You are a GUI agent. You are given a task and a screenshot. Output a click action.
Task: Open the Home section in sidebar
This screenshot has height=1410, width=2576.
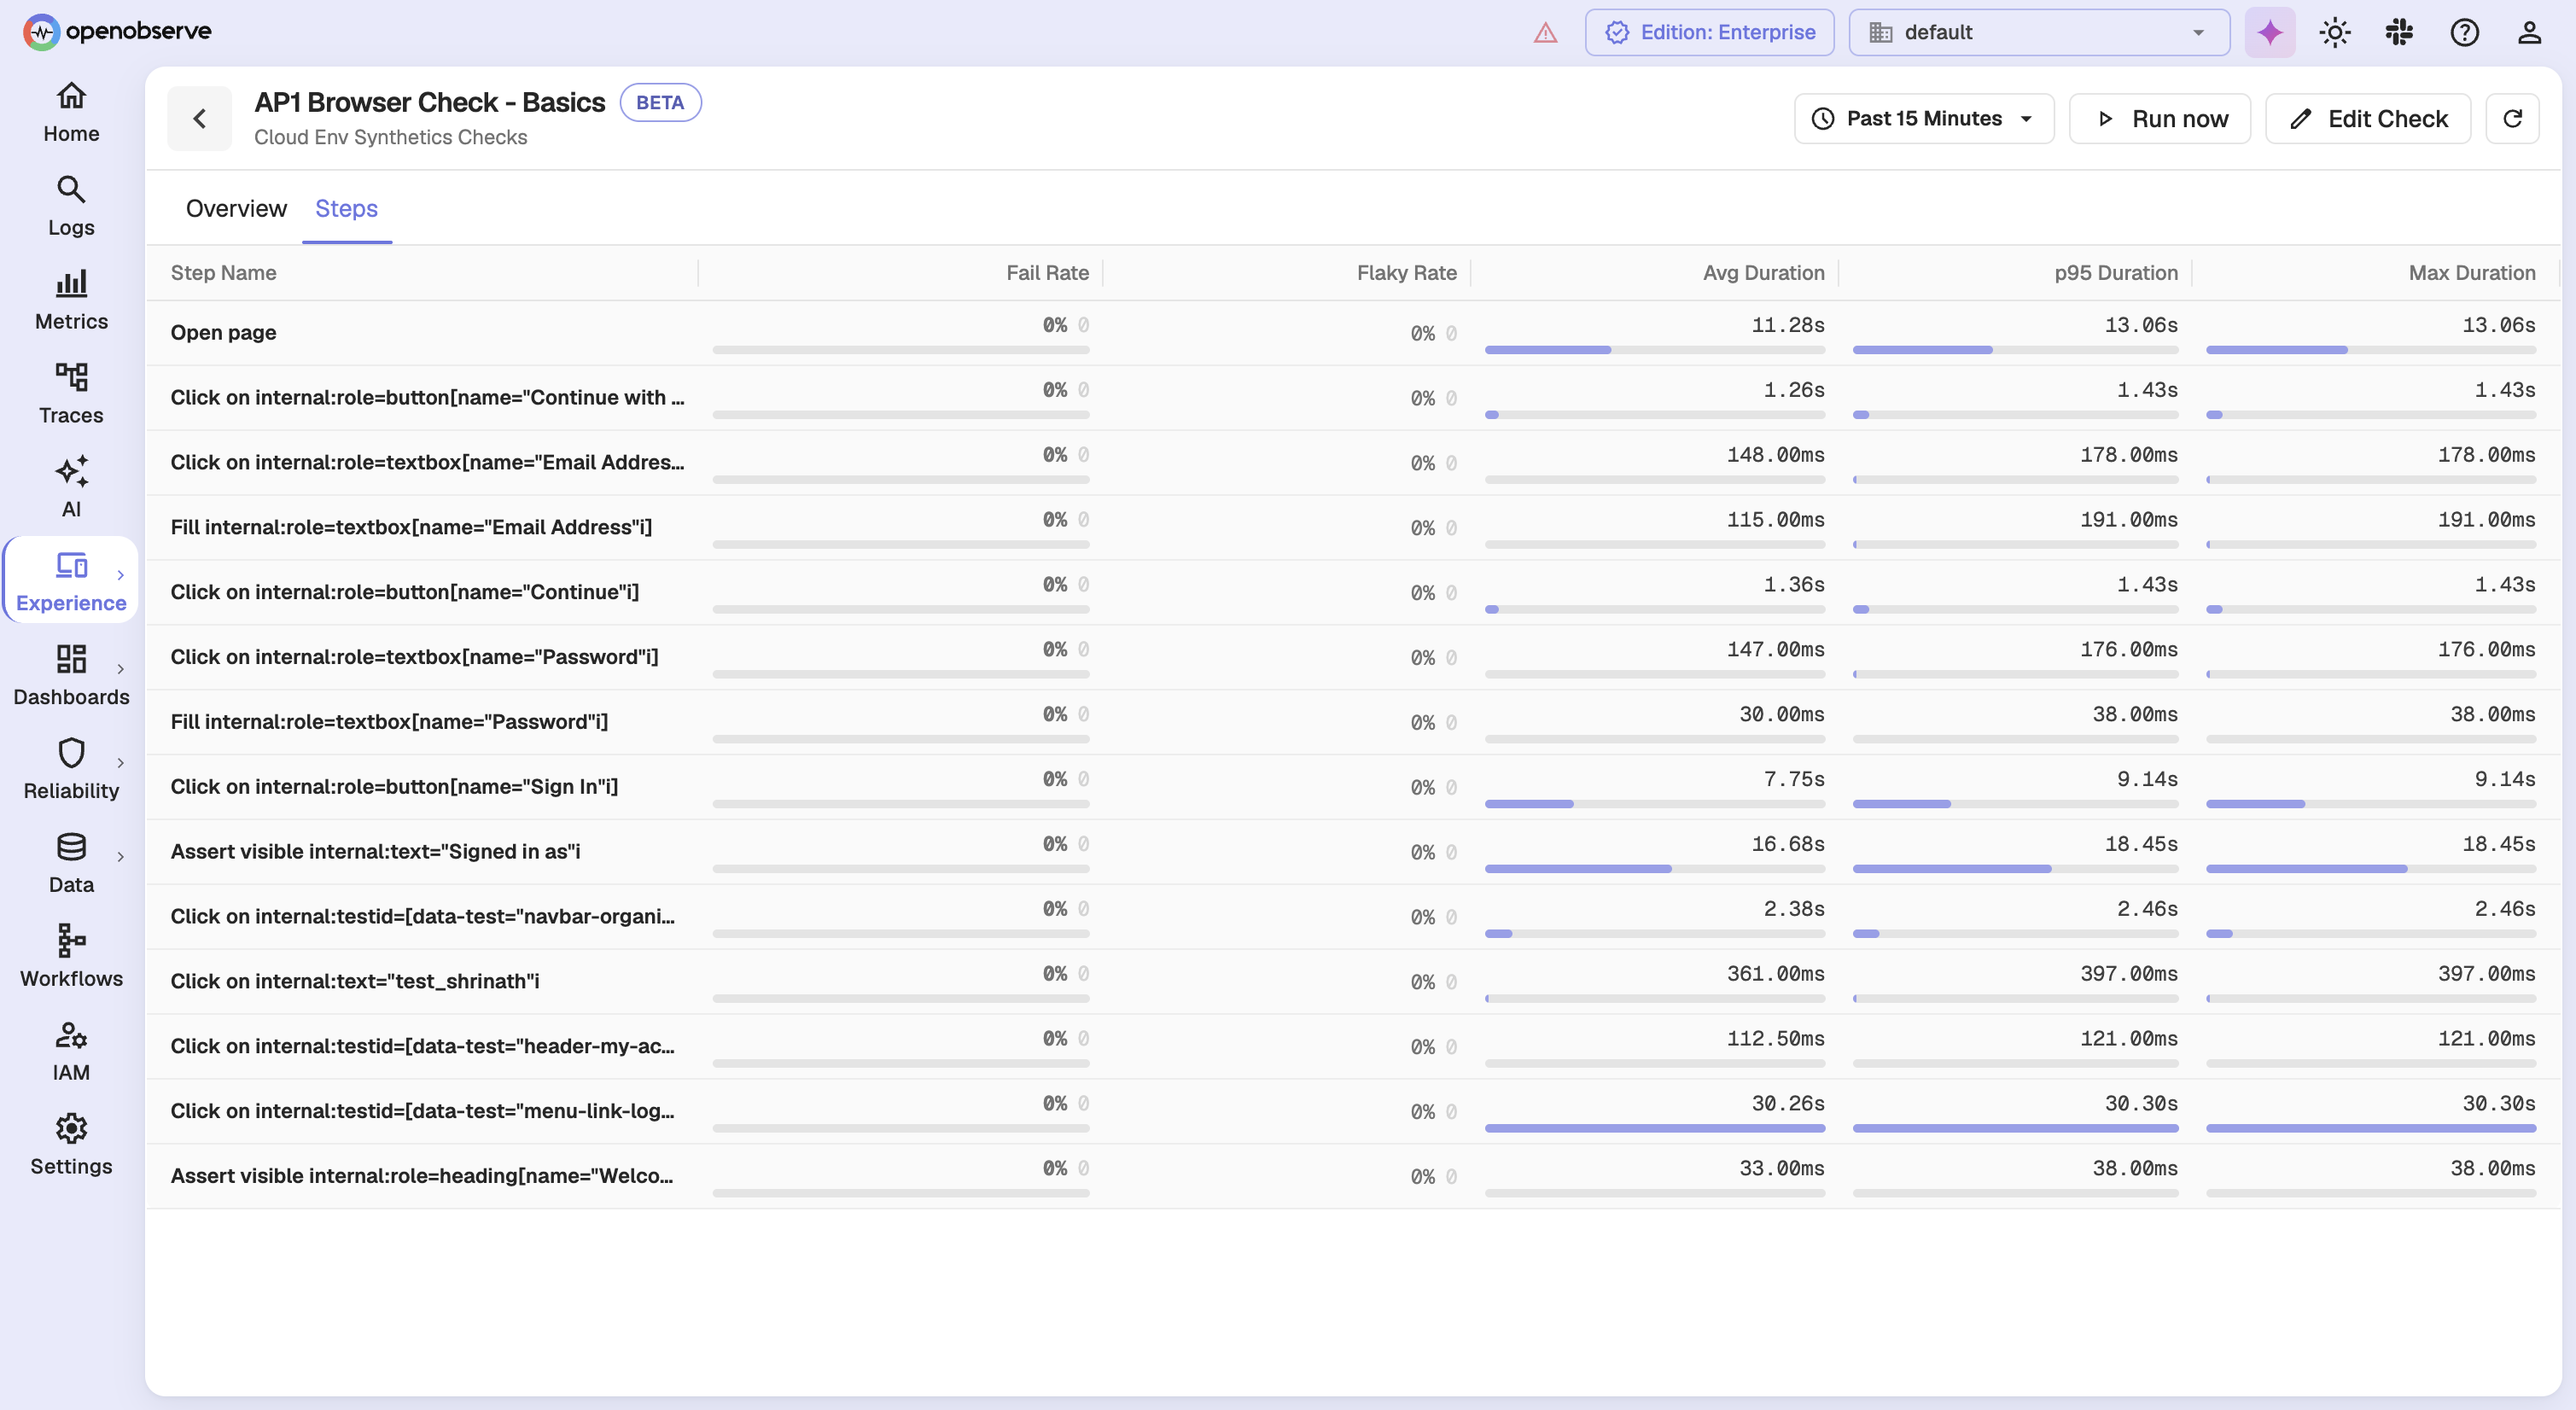click(x=71, y=112)
